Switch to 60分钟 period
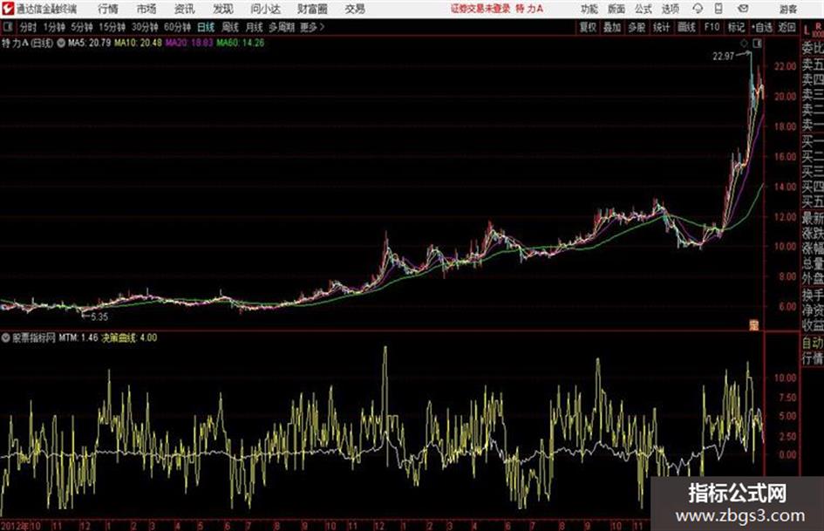Screen dimensions: 824x531 click(178, 27)
